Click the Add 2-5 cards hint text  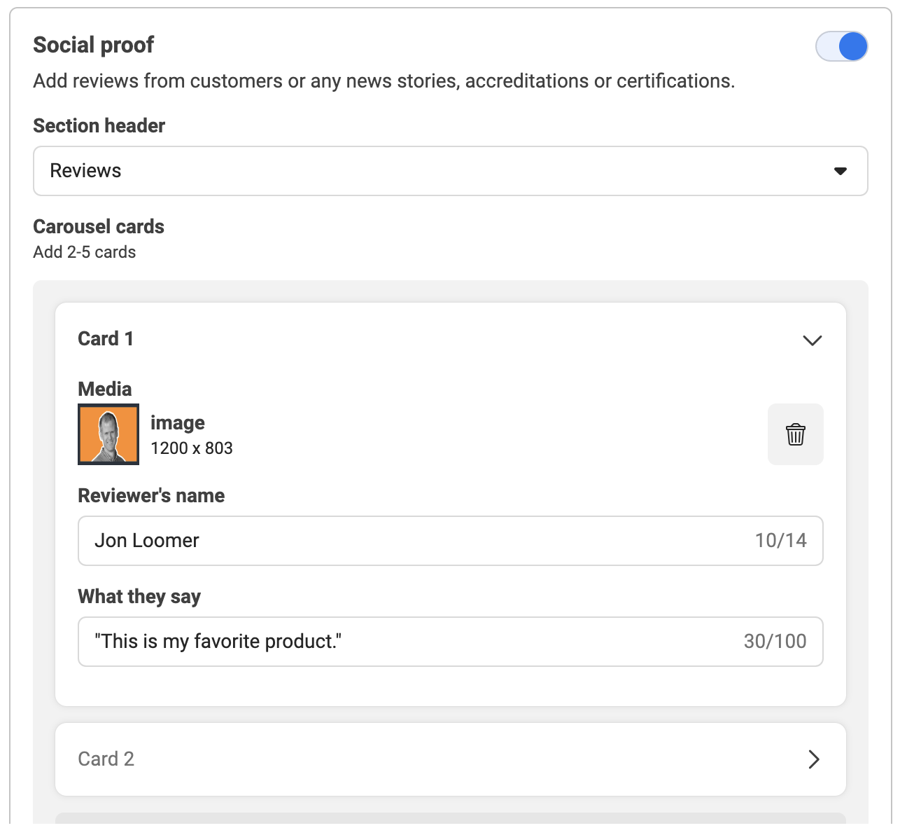point(85,252)
